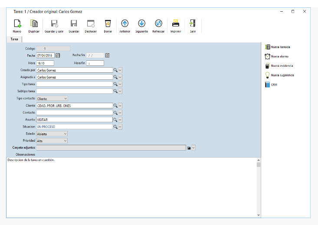Select the Tarea tab

click(14, 39)
